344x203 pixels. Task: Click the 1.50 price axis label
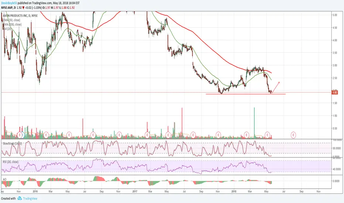tap(335, 103)
